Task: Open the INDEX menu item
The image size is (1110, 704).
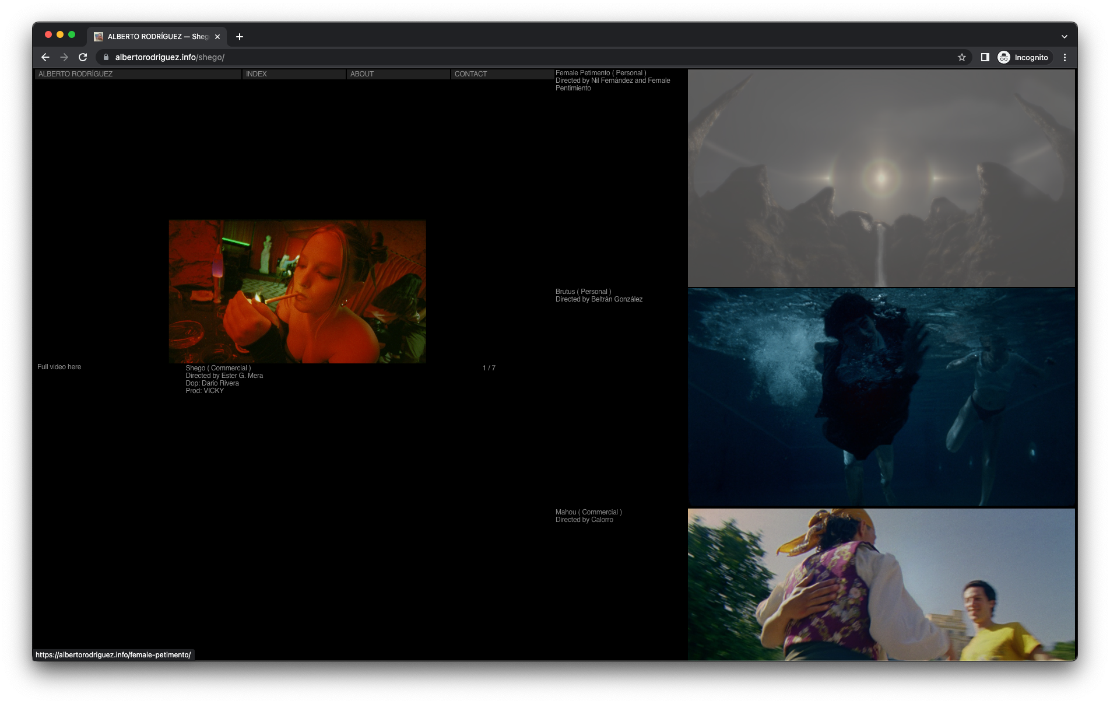Action: pos(257,74)
